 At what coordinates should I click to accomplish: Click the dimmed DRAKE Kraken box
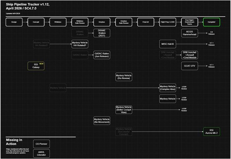coord(80,33)
